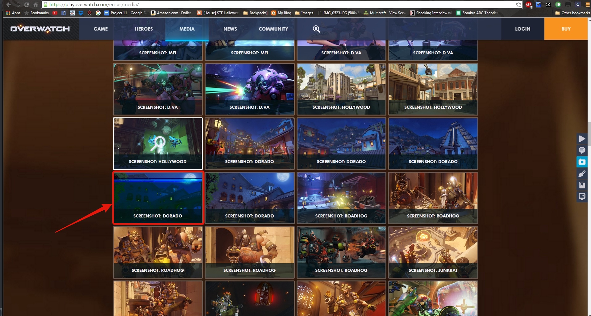The height and width of the screenshot is (316, 591).
Task: Open the COMMUNITY menu
Action: coord(273,29)
